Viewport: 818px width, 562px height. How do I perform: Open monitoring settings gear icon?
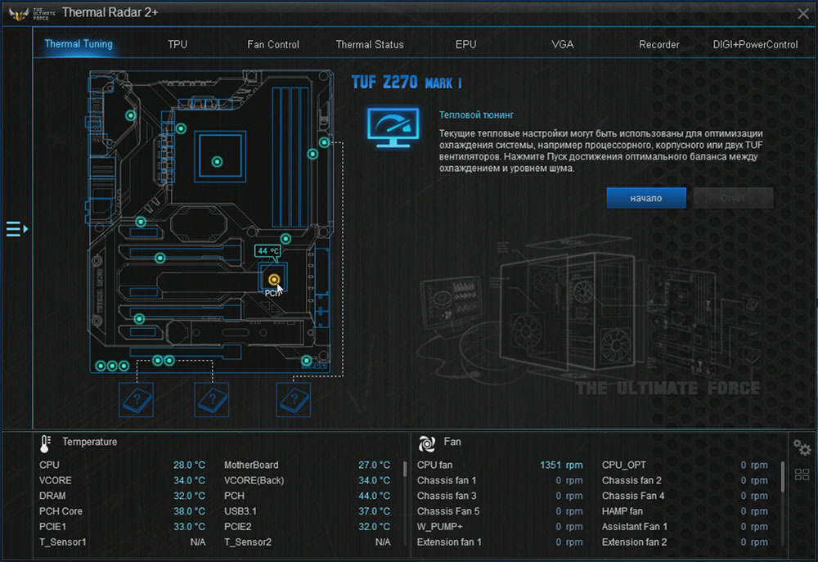point(802,447)
